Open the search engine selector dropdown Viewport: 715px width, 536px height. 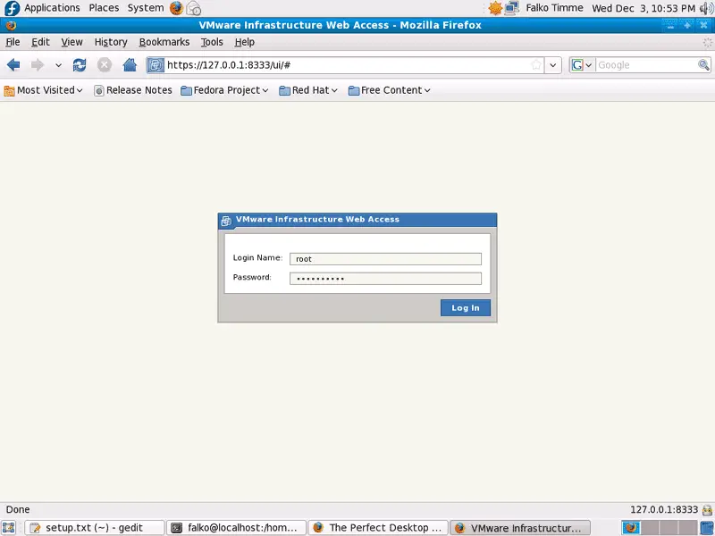click(582, 65)
